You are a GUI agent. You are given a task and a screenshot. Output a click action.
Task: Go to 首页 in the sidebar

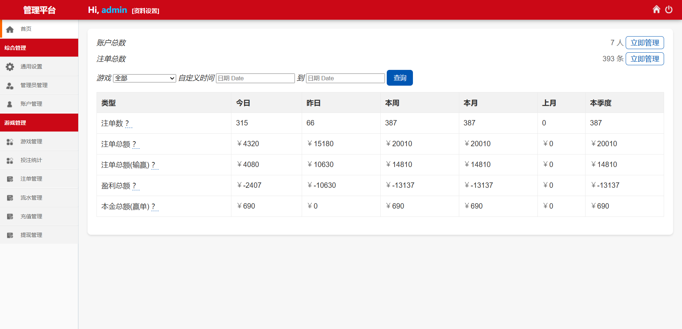(26, 29)
